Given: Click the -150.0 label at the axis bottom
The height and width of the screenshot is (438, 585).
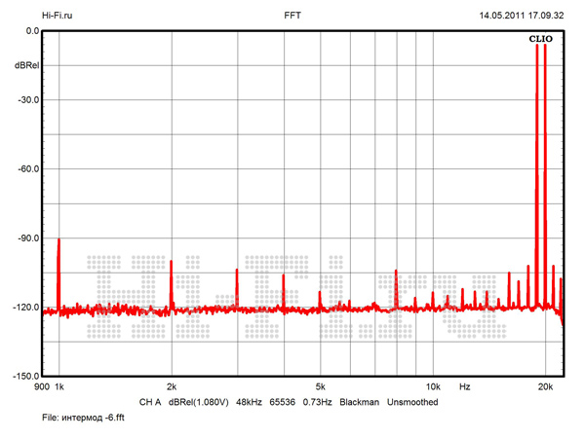Looking at the screenshot, I should (24, 376).
